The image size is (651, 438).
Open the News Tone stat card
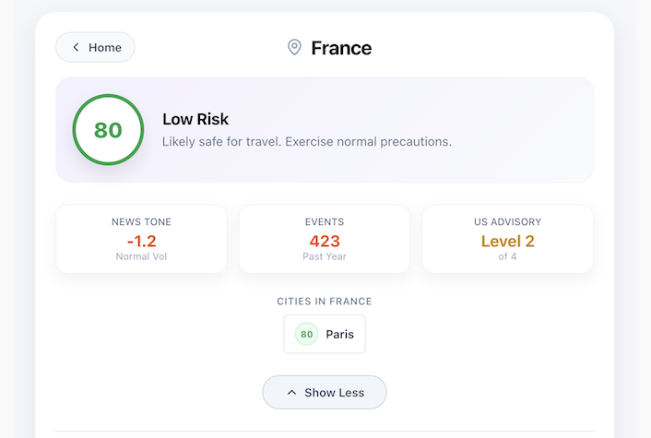pos(141,239)
